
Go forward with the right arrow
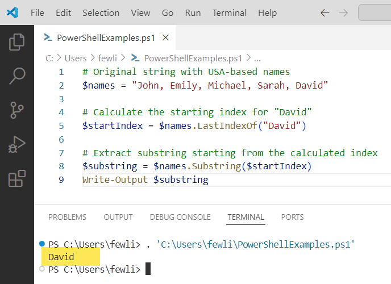[x=343, y=12]
